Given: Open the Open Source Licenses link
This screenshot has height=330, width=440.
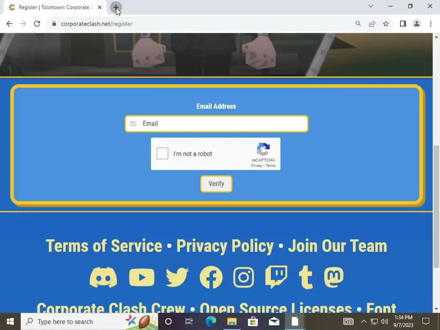Looking at the screenshot, I should 275,308.
